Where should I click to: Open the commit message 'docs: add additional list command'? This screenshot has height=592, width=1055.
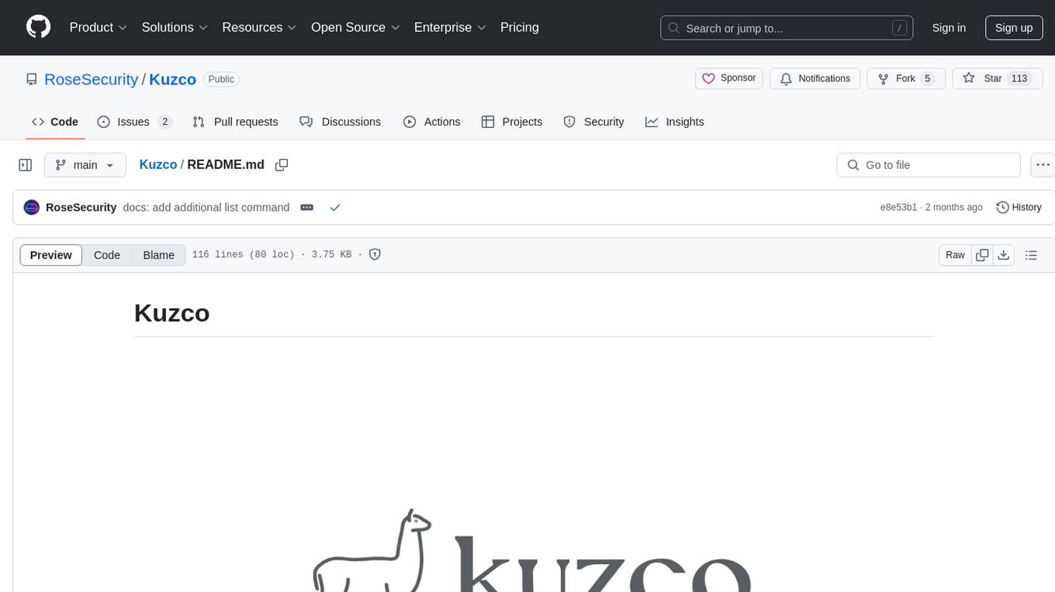[x=206, y=208]
